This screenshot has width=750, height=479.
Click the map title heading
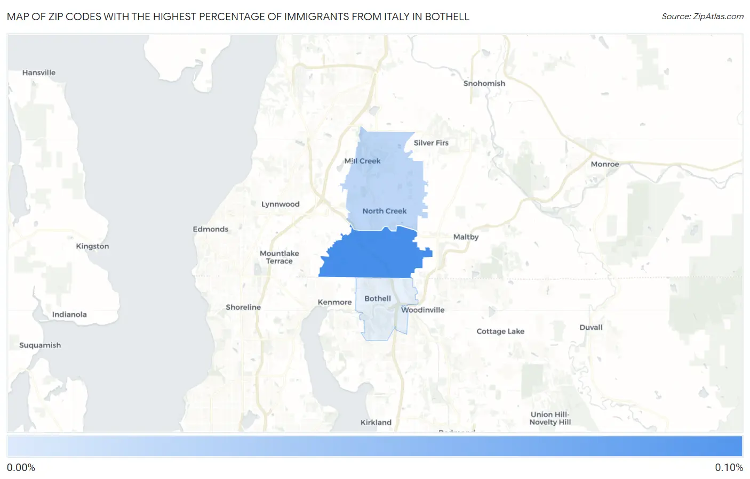tap(238, 17)
